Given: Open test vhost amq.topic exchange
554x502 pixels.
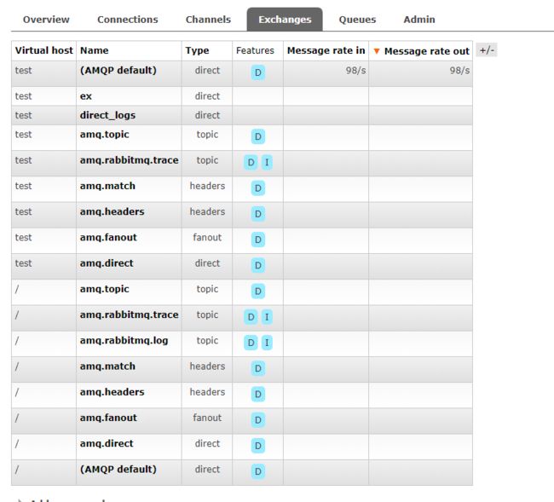Looking at the screenshot, I should tap(105, 135).
